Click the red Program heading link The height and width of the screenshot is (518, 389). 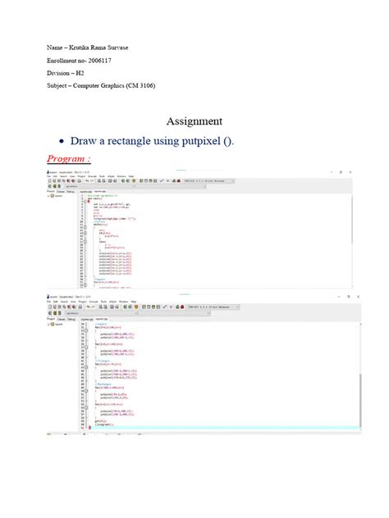tap(68, 159)
